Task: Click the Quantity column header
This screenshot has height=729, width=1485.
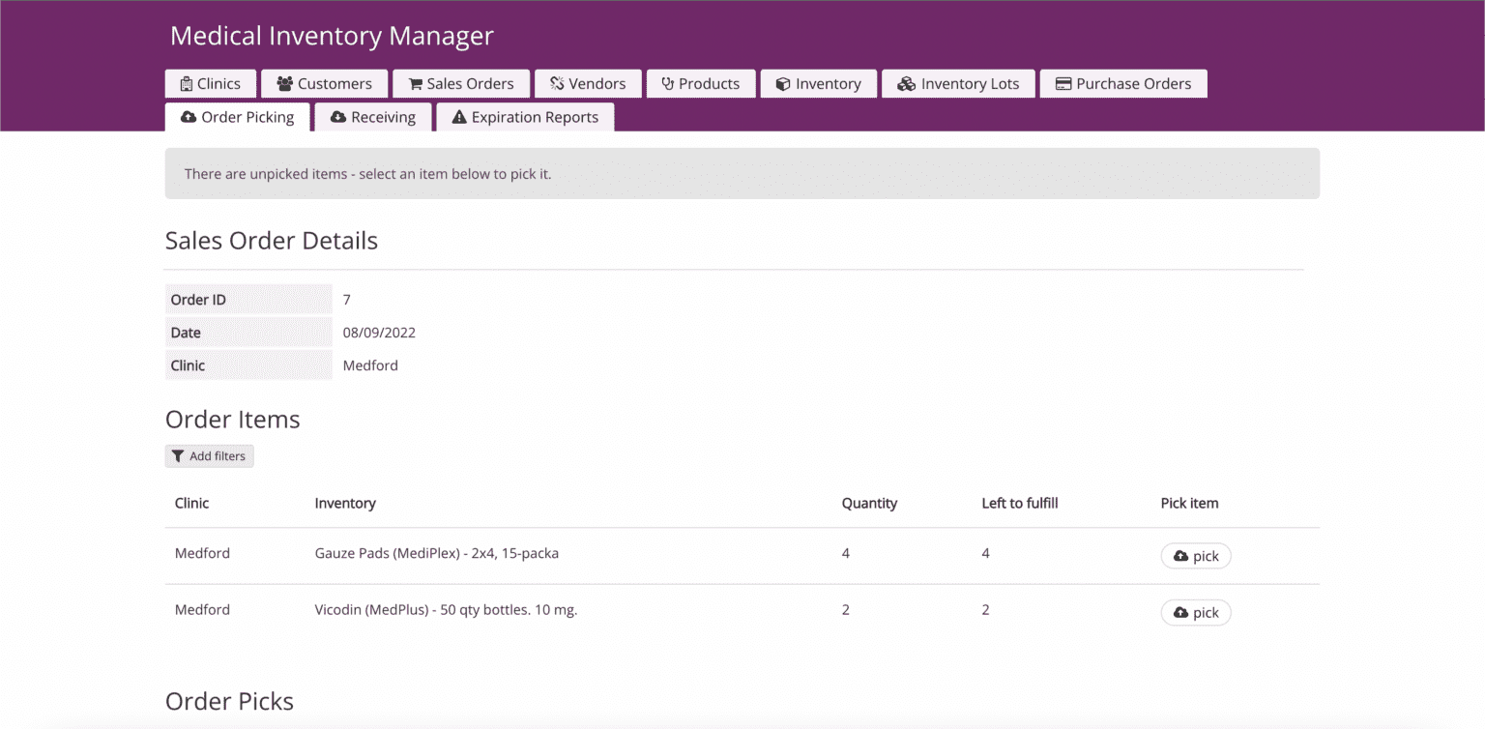Action: point(868,503)
